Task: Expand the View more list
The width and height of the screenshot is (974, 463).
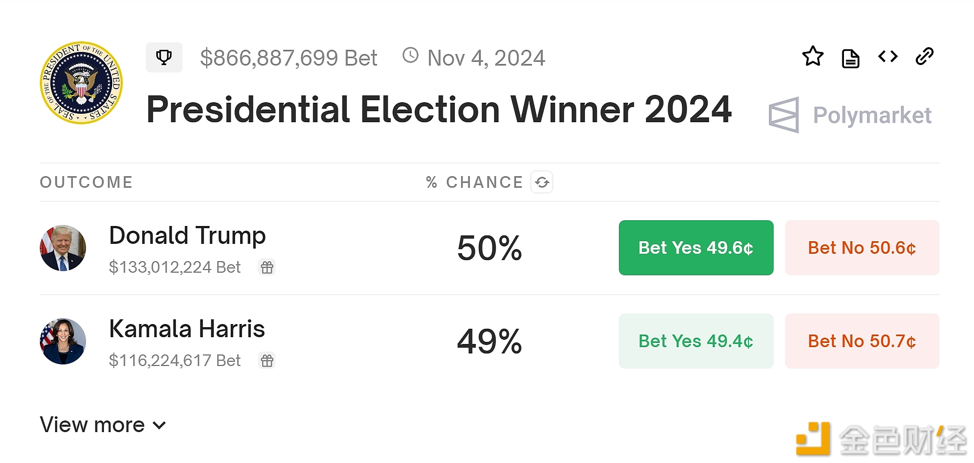Action: [x=92, y=425]
